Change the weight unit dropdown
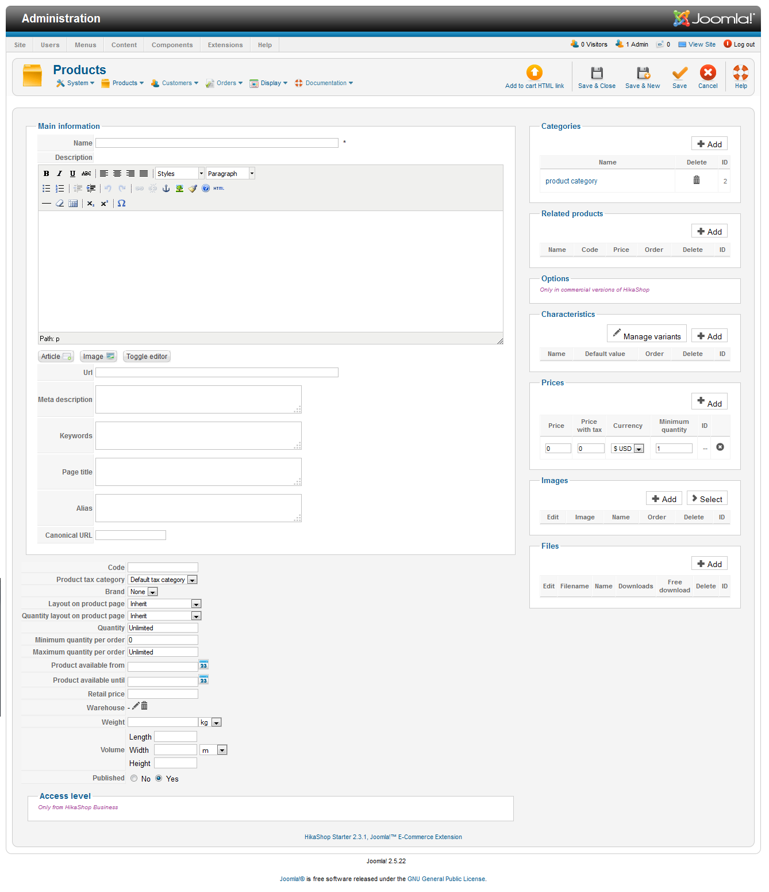769x892 pixels. pyautogui.click(x=210, y=722)
